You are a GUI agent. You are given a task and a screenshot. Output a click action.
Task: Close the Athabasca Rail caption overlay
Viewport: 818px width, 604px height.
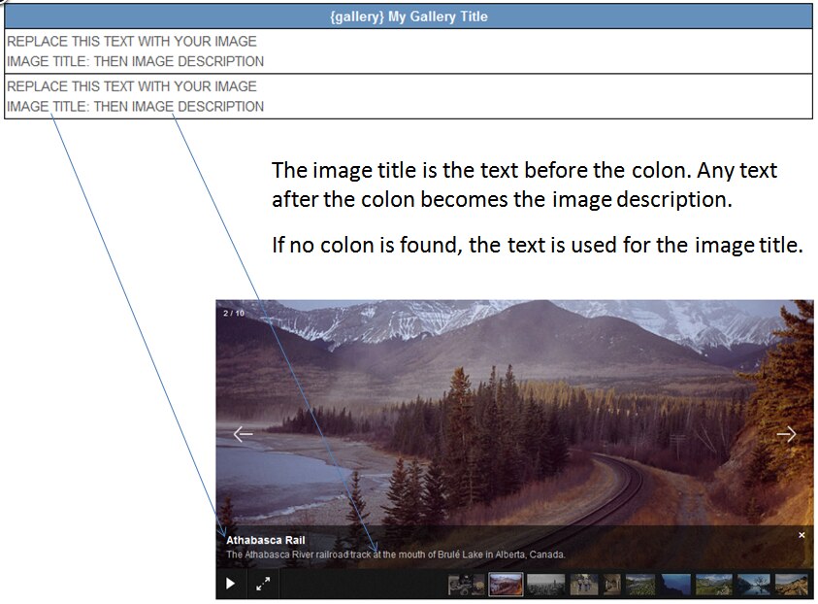pos(802,535)
